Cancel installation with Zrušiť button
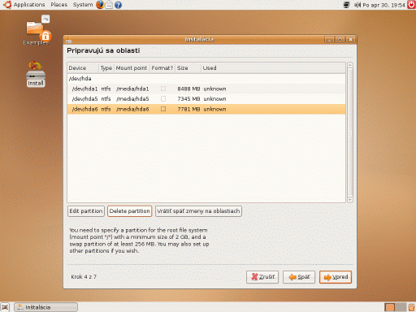This screenshot has height=312, width=416. click(262, 277)
